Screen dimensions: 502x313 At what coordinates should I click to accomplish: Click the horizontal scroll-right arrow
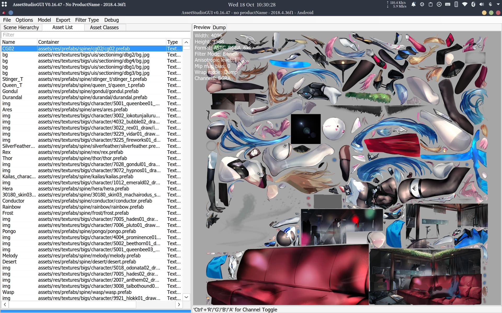click(179, 304)
